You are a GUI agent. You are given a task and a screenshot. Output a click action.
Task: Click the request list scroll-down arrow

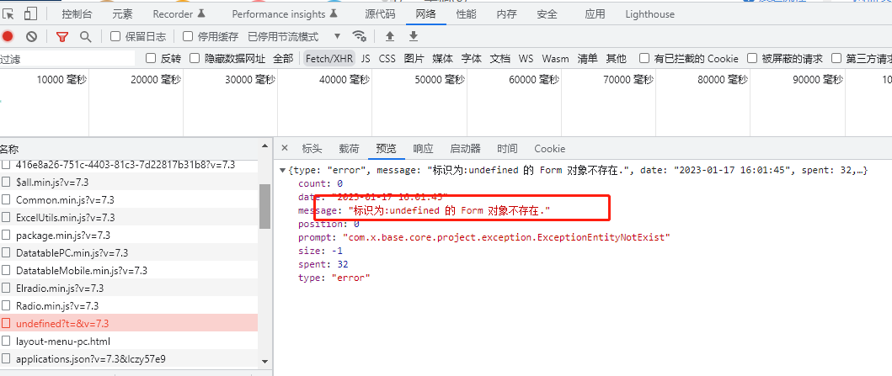pos(264,361)
